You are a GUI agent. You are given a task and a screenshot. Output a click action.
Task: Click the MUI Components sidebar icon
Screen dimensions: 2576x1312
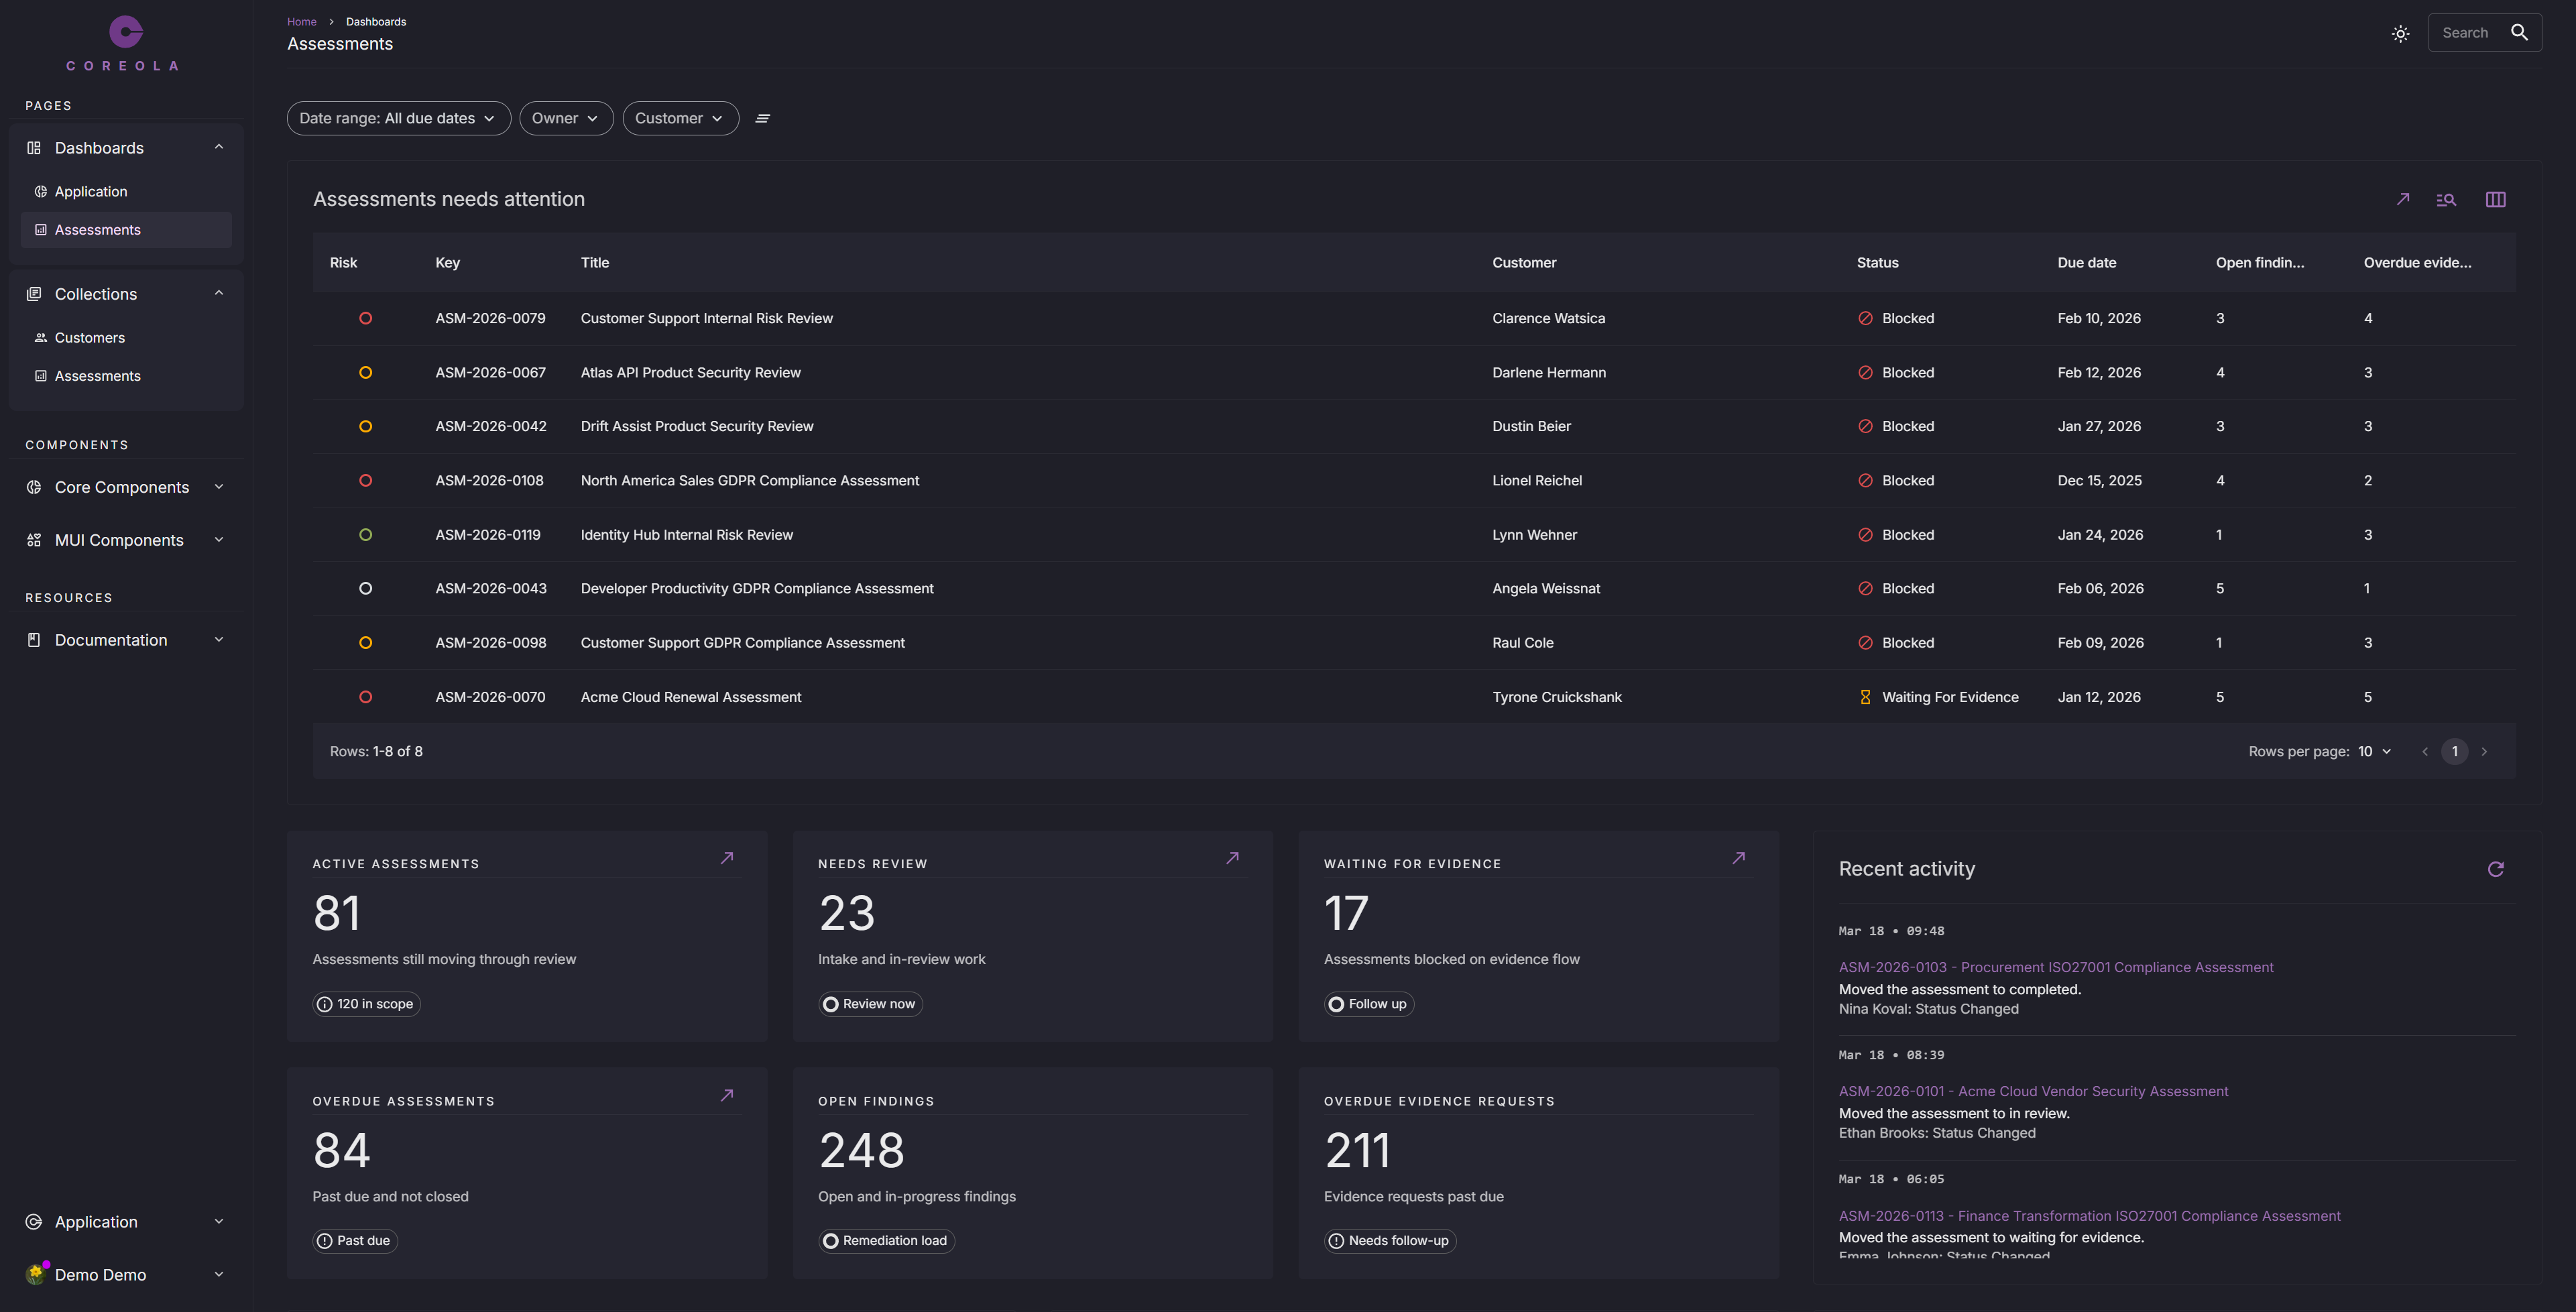(x=34, y=540)
